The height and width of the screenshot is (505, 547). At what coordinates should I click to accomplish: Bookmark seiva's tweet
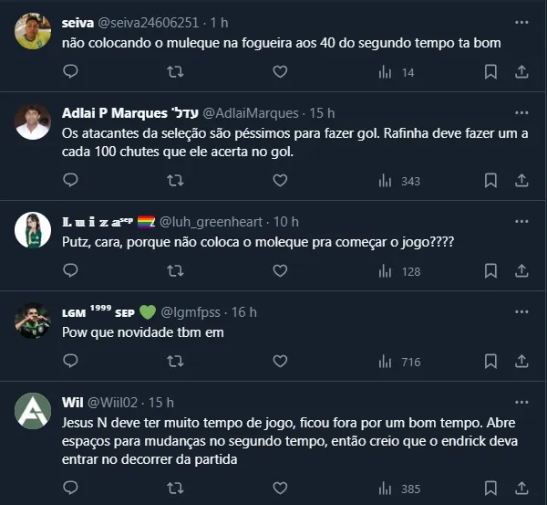coord(490,72)
